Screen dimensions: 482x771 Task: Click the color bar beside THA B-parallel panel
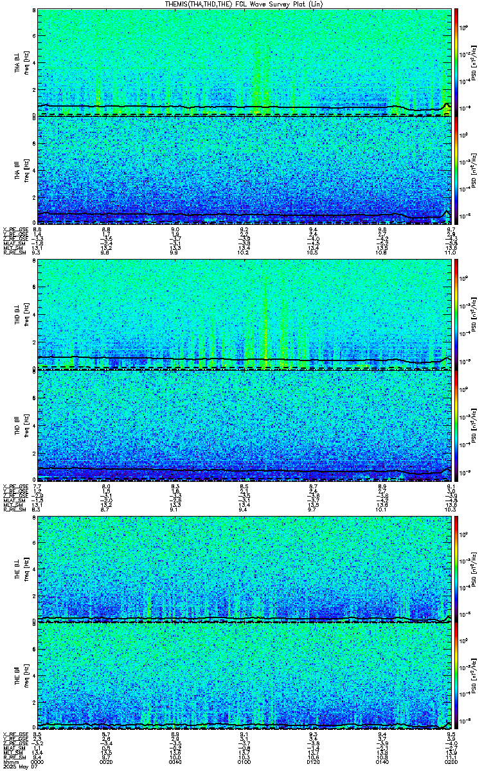point(456,170)
